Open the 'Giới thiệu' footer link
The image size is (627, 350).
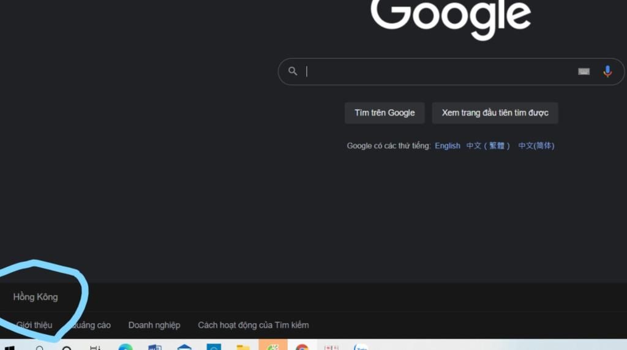point(34,325)
